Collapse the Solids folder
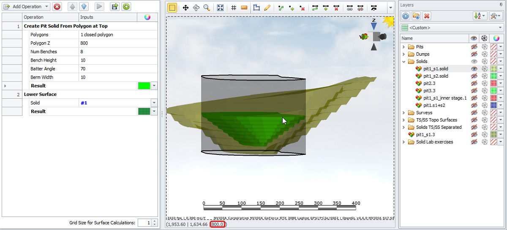 click(403, 61)
